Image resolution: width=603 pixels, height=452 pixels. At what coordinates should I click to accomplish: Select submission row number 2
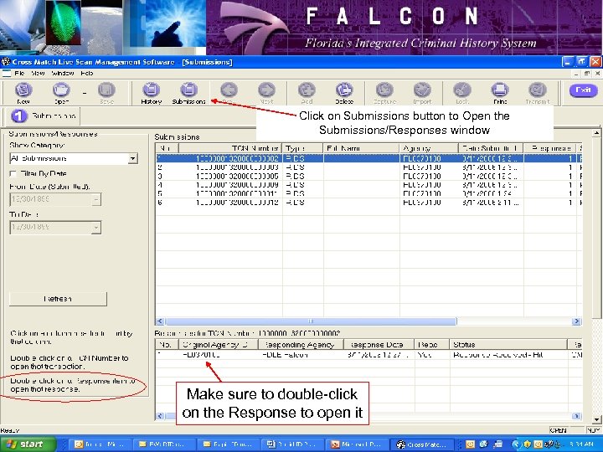tap(368, 167)
